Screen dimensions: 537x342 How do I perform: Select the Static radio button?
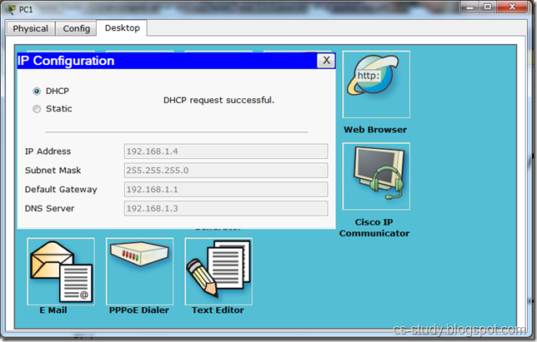pyautogui.click(x=37, y=109)
